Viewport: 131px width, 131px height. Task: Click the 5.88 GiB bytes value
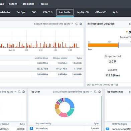(x=20, y=129)
